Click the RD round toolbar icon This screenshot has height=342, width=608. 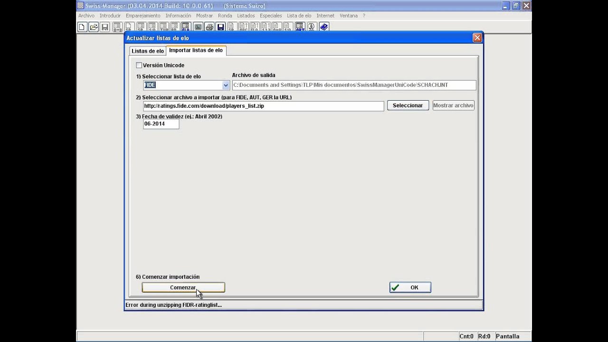[x=174, y=27]
